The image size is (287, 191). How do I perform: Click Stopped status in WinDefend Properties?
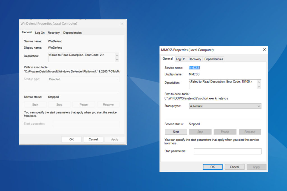click(53, 97)
